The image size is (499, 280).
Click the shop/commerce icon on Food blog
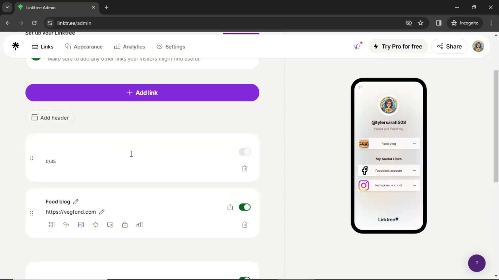[124, 225]
